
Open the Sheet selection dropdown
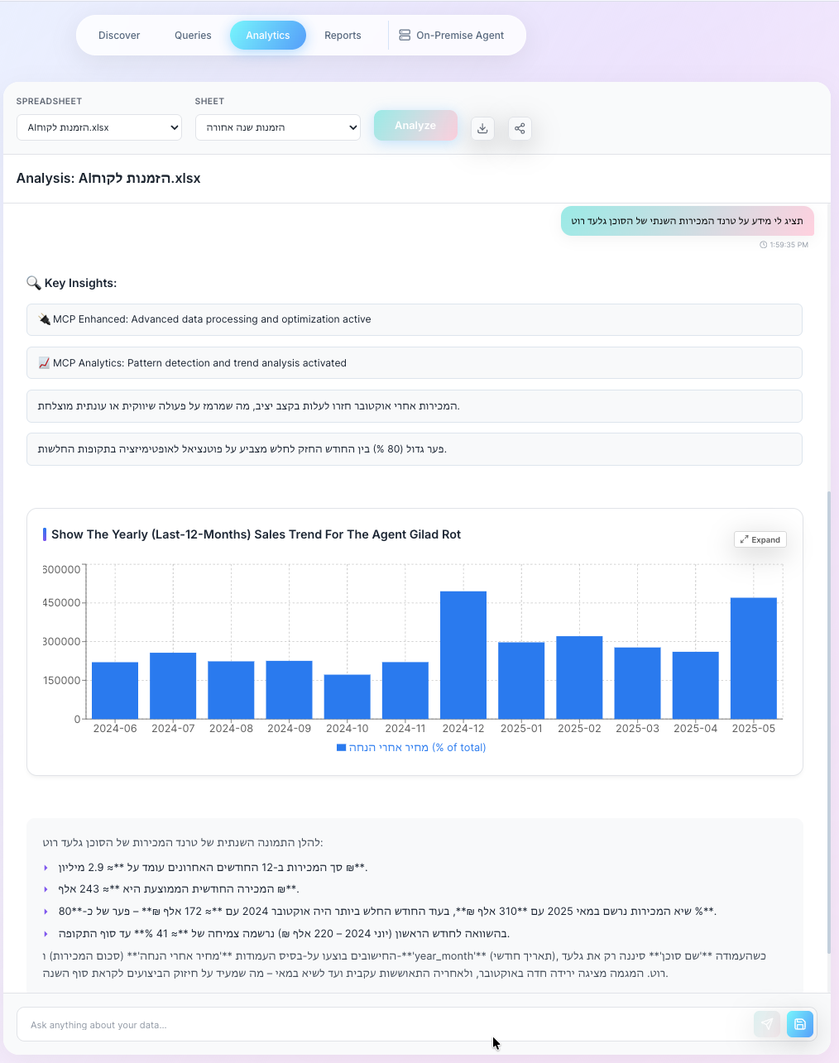click(x=278, y=127)
